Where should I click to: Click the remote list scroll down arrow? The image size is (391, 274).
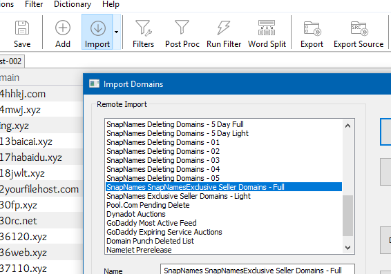tap(347, 247)
